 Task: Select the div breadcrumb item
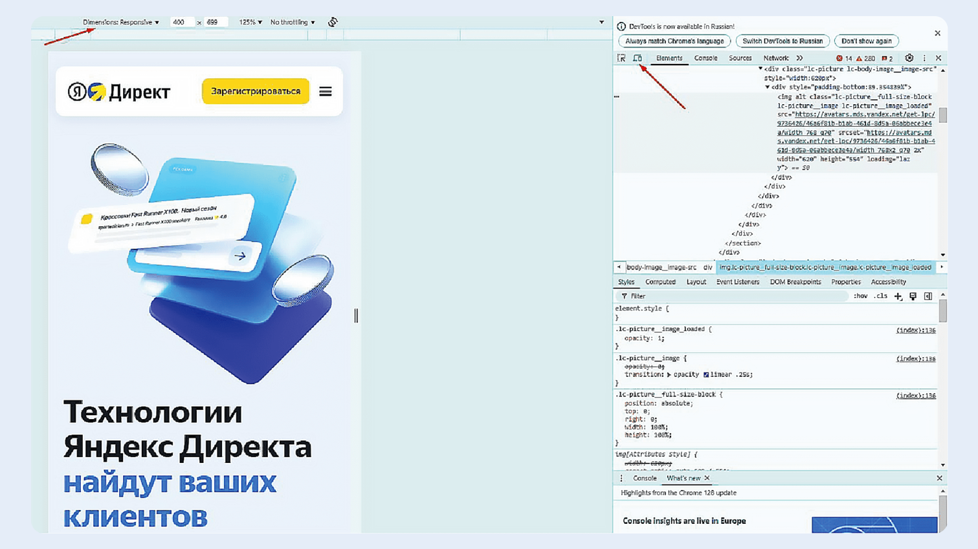point(707,268)
